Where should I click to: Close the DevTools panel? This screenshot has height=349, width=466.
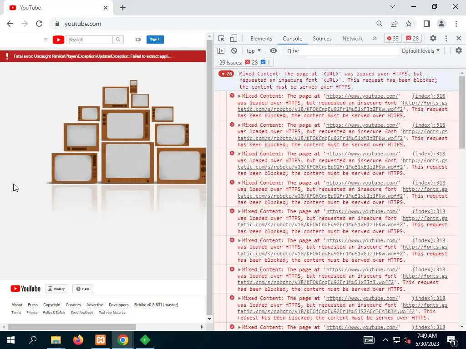(x=459, y=38)
